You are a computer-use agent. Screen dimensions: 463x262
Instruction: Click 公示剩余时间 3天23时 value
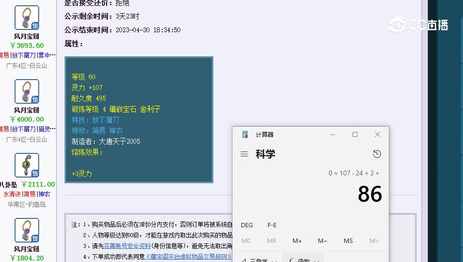[127, 16]
